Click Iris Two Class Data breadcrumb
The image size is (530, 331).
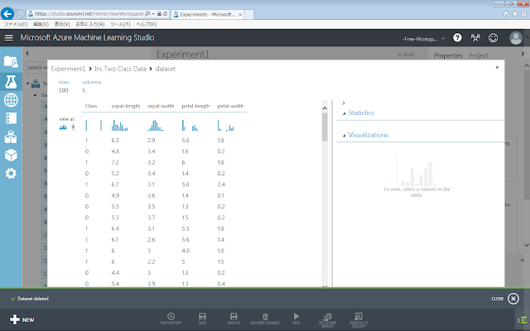(x=120, y=69)
